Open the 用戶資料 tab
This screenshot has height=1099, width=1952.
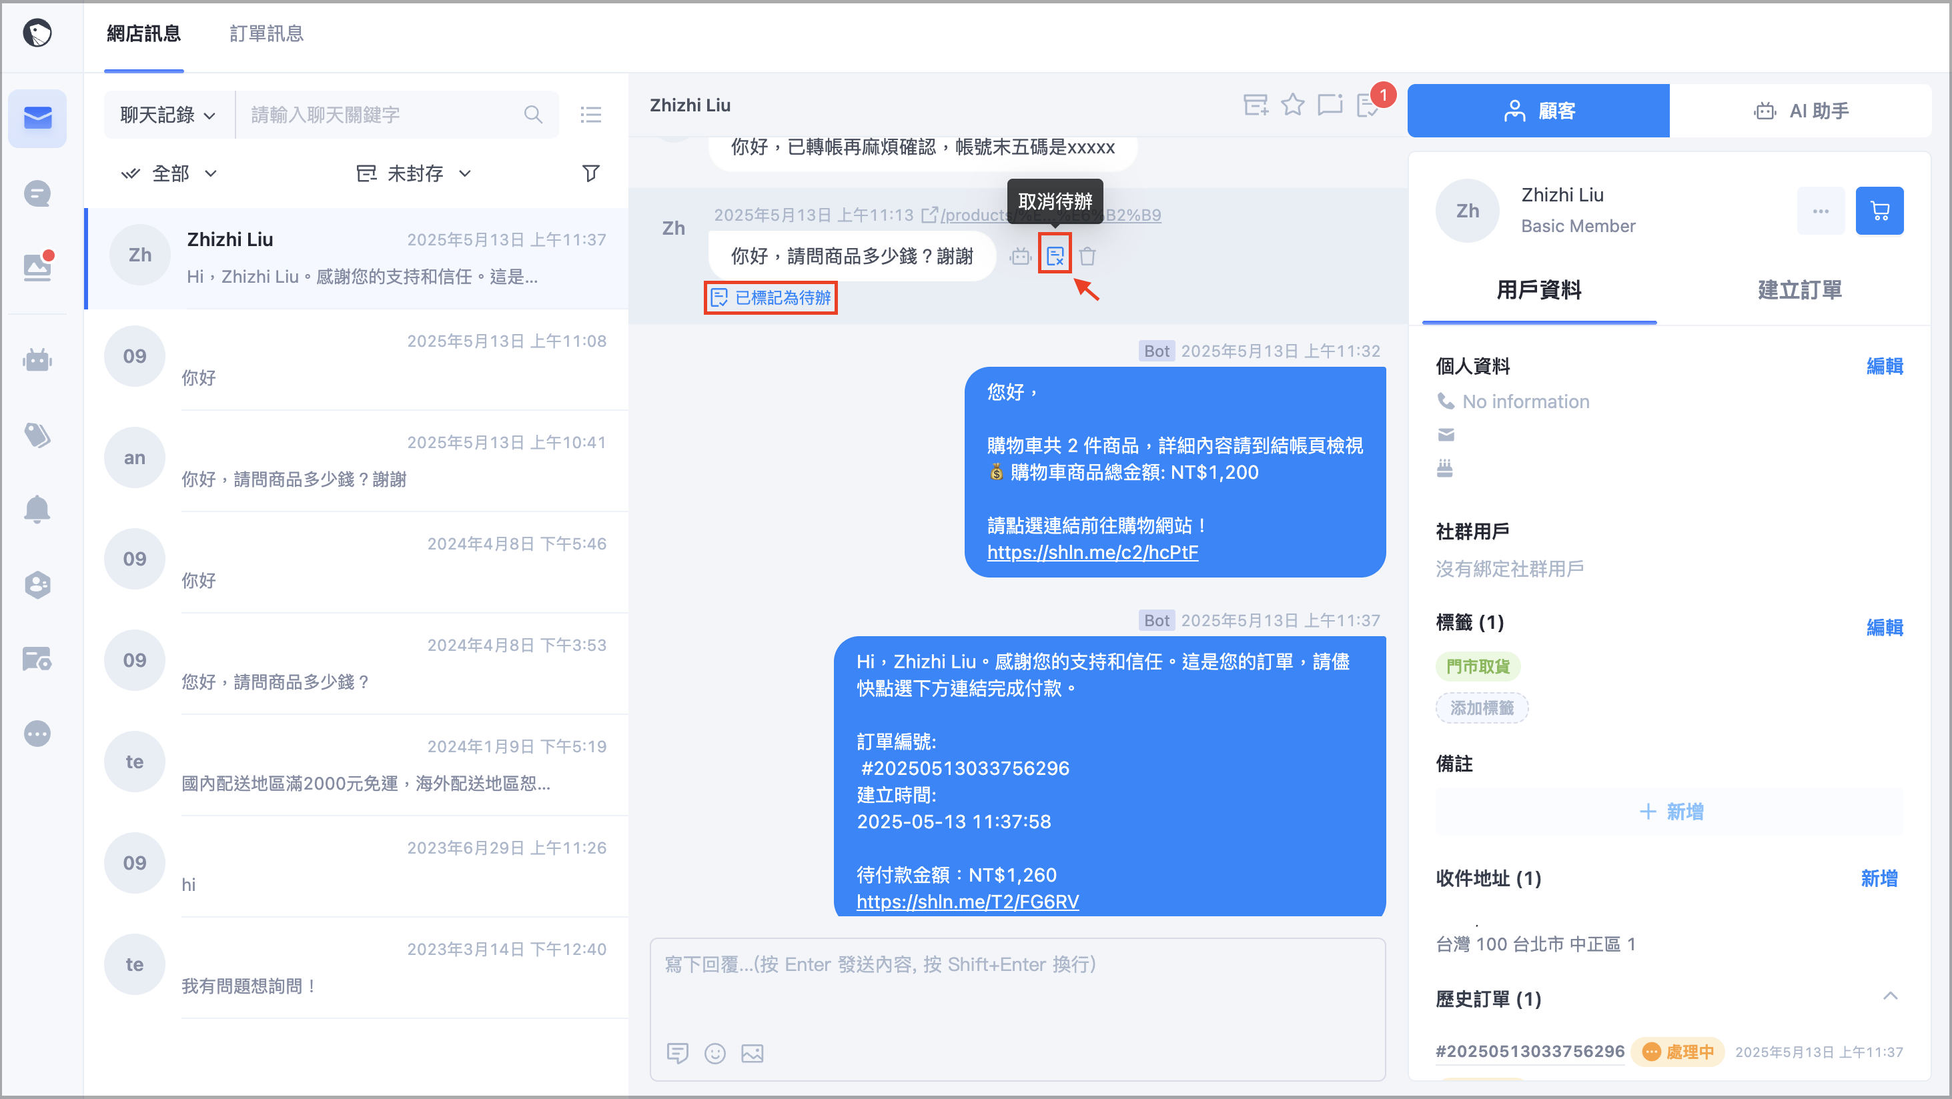[1539, 289]
